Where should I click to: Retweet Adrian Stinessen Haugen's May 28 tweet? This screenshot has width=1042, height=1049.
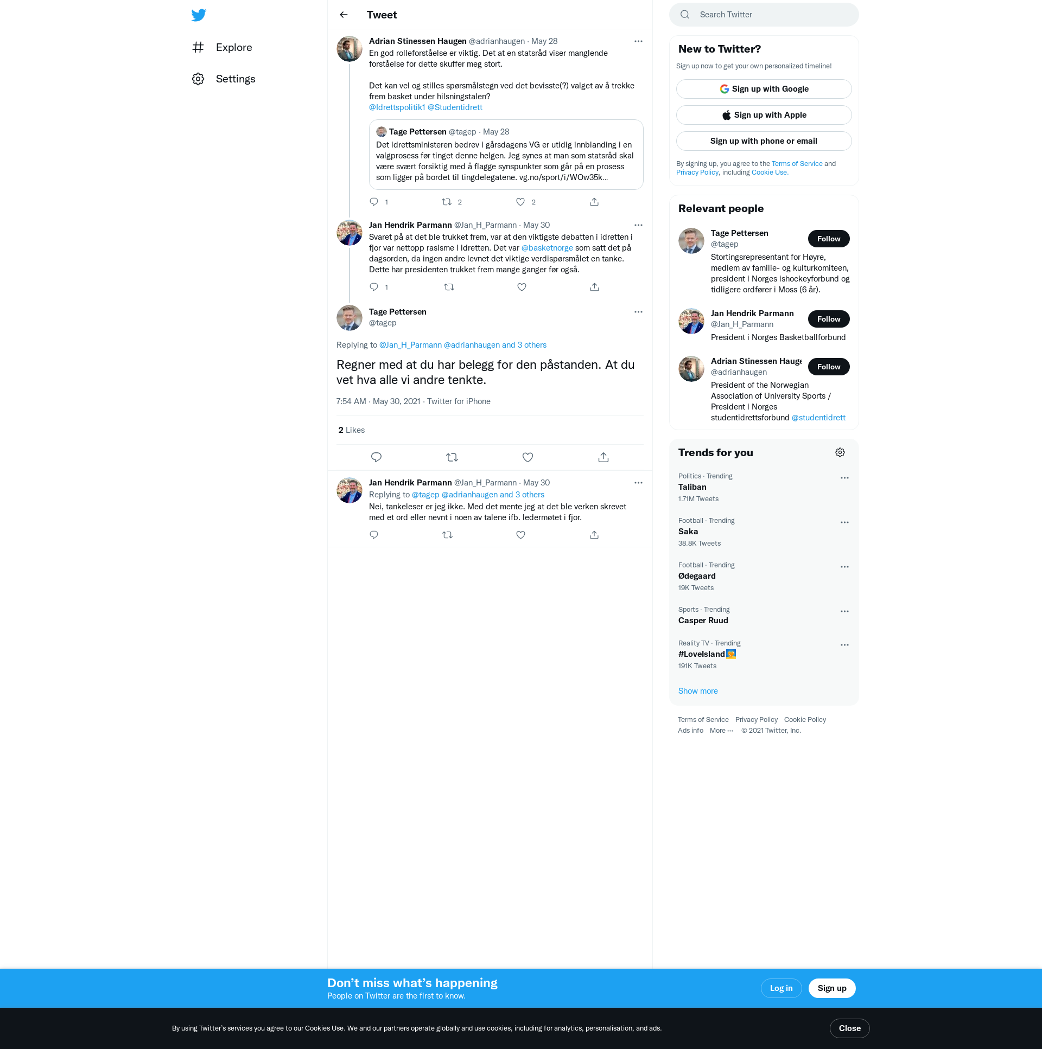point(447,202)
